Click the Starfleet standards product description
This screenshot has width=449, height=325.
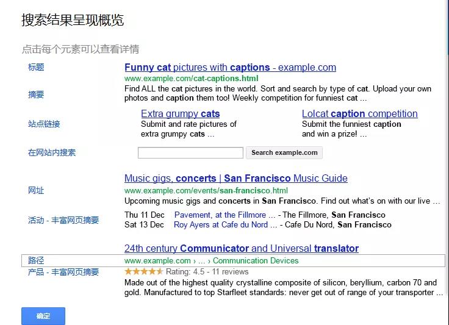pos(284,288)
